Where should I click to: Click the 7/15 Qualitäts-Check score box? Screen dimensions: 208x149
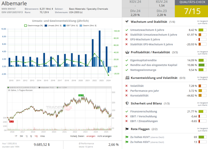(191, 11)
